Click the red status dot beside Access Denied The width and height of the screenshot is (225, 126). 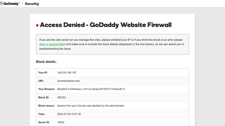37,25
